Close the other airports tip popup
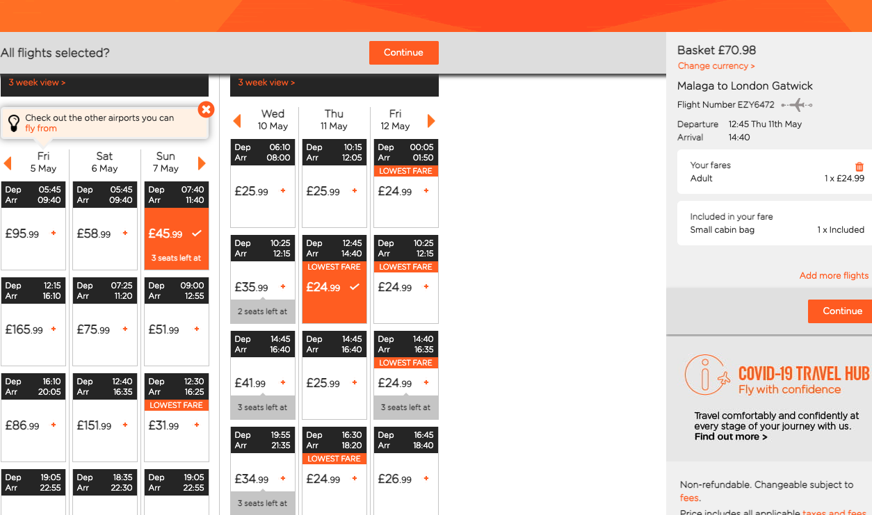The height and width of the screenshot is (515, 872). click(206, 110)
